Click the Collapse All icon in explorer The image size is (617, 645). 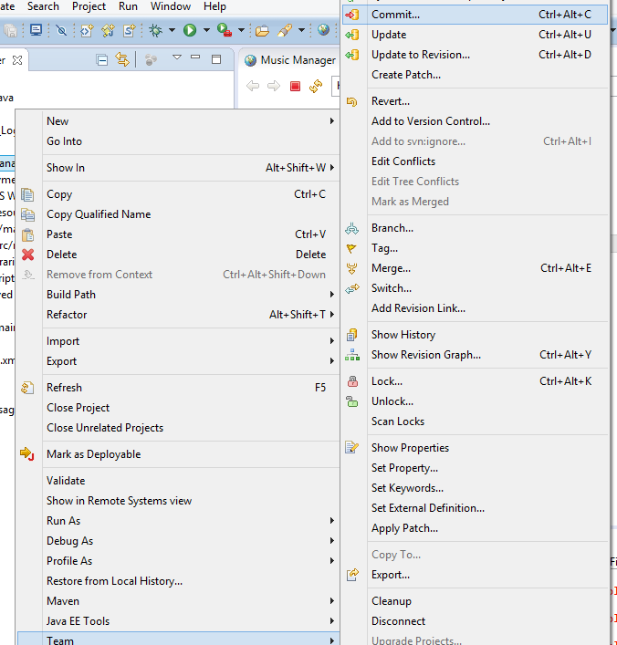coord(101,60)
